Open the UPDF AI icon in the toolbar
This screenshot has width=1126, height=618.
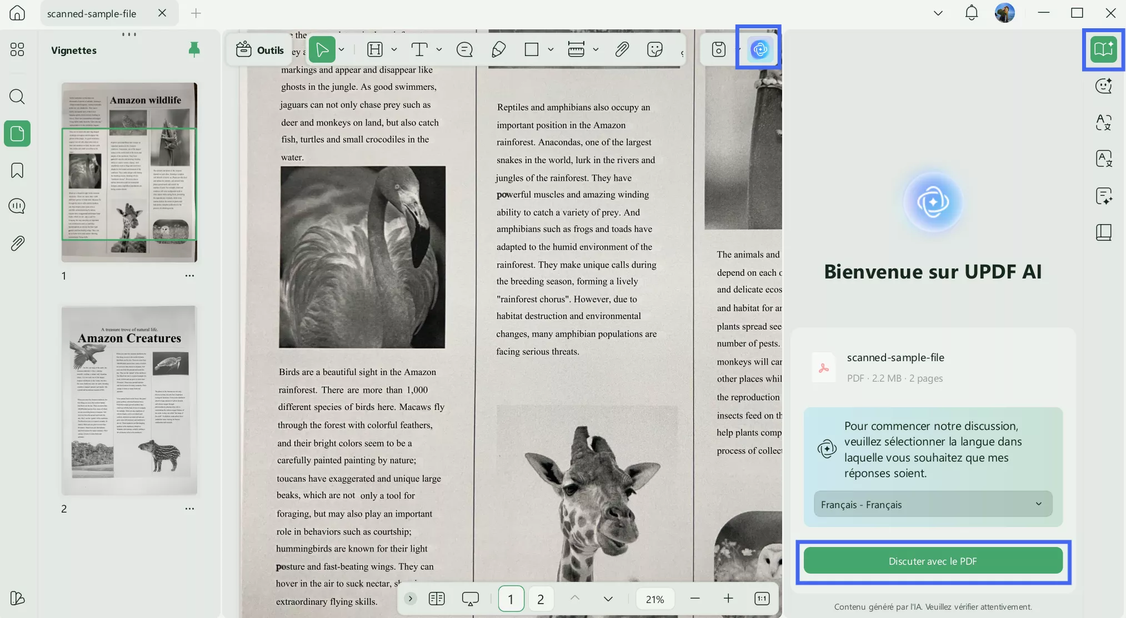[759, 49]
